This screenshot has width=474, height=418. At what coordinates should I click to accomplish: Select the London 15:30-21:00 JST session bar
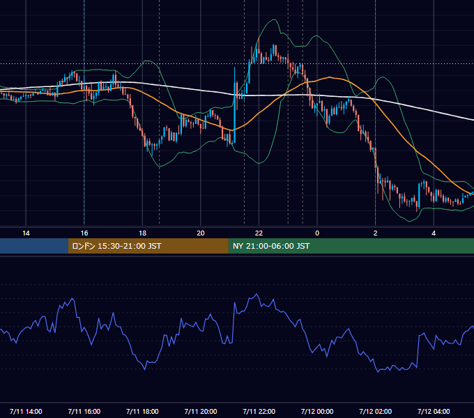148,246
